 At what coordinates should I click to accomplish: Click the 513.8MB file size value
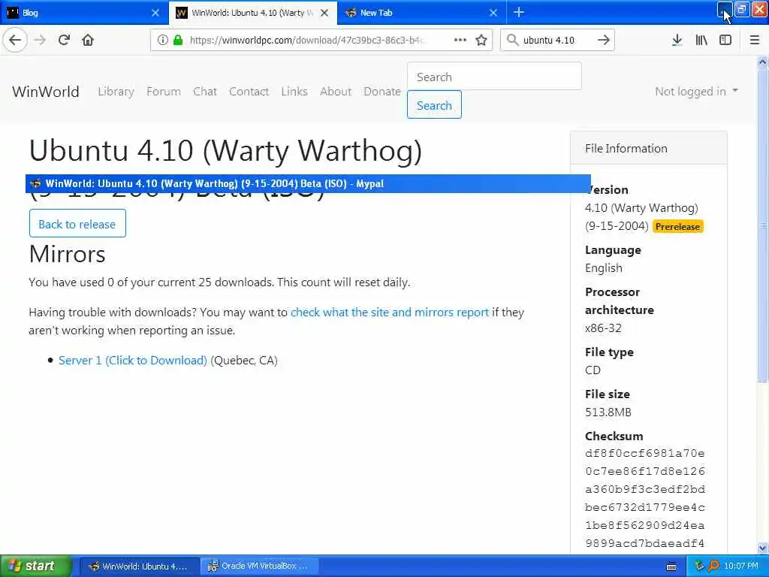point(608,412)
